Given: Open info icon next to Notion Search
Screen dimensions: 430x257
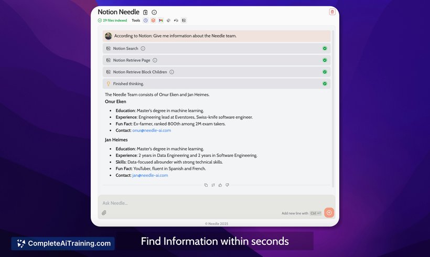Looking at the screenshot, I should click(x=143, y=49).
